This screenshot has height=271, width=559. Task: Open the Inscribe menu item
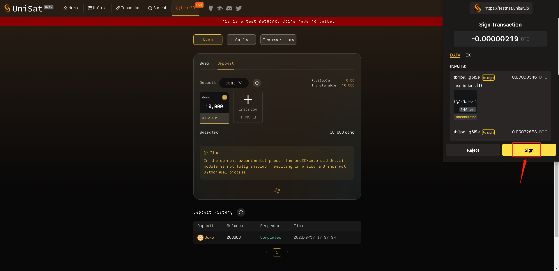128,8
